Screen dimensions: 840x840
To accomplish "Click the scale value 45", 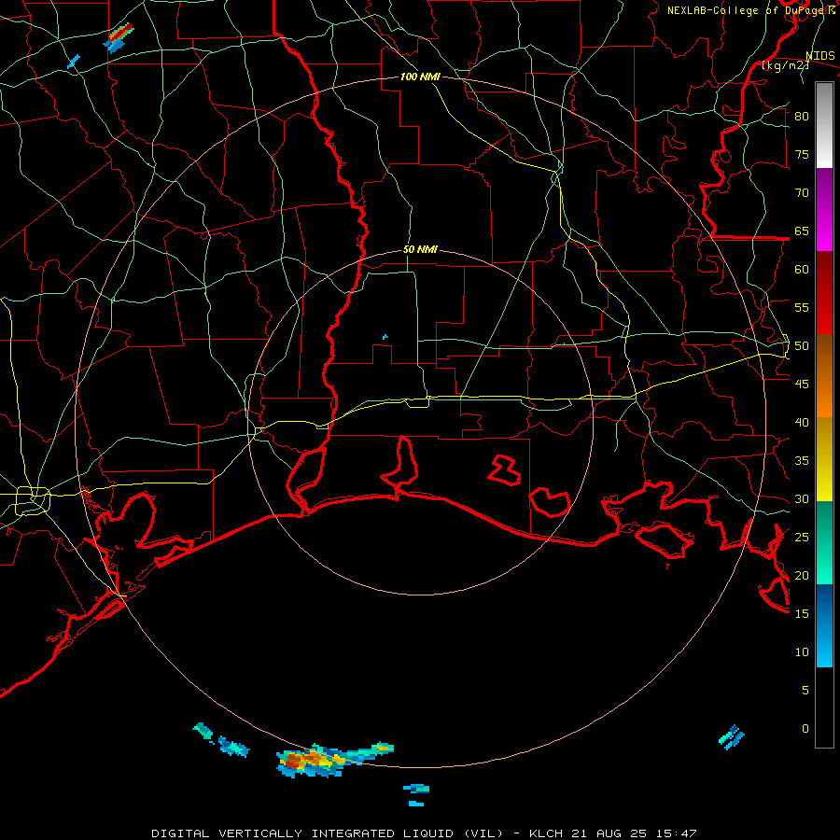I will 802,385.
